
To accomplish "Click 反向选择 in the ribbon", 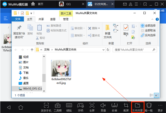I will (148, 35).
